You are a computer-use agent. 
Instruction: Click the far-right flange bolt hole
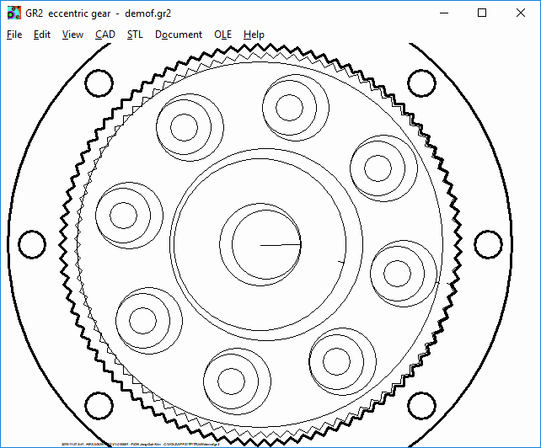[488, 244]
